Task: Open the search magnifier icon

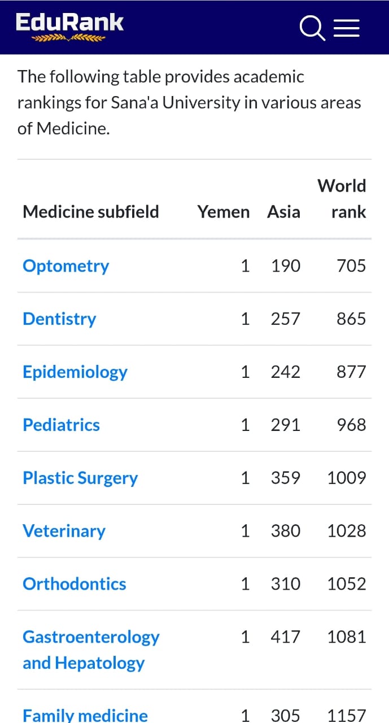Action: (312, 28)
